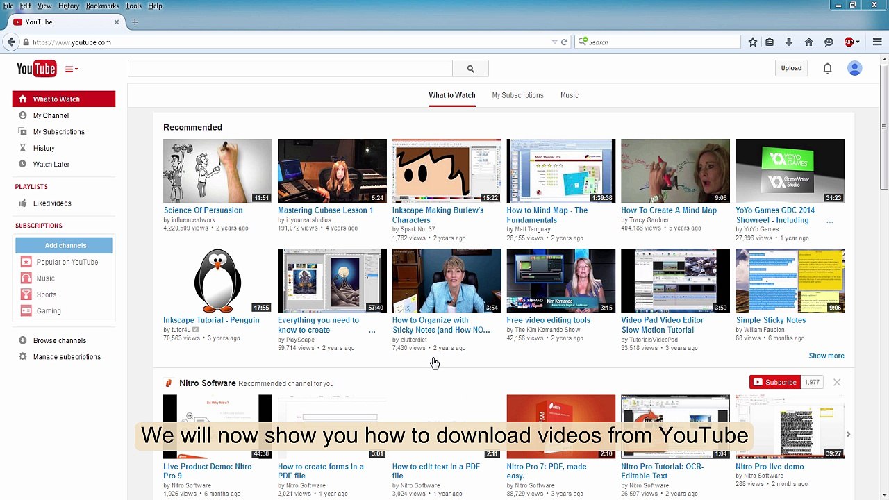Click the Liked videos thumbs-up icon
This screenshot has height=500, width=889.
click(23, 203)
